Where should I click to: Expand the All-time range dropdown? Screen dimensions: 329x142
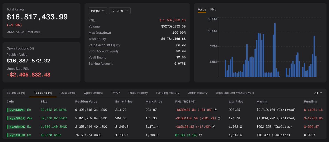click(120, 11)
